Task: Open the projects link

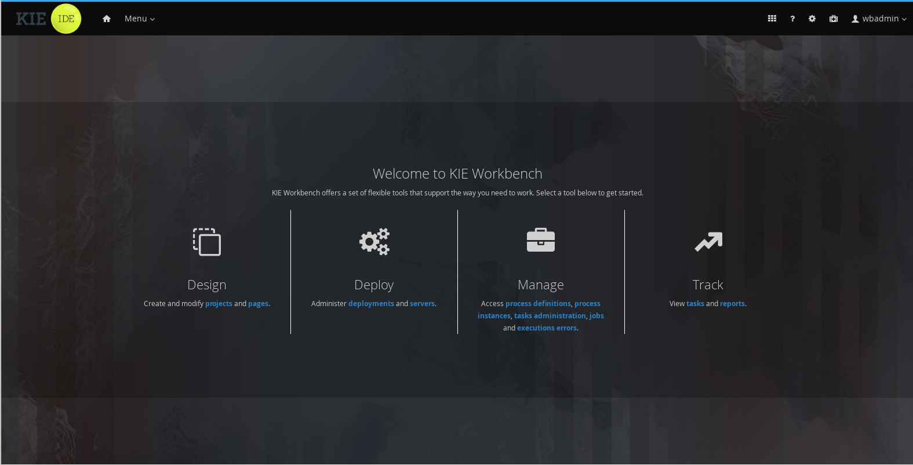Action: pos(219,304)
